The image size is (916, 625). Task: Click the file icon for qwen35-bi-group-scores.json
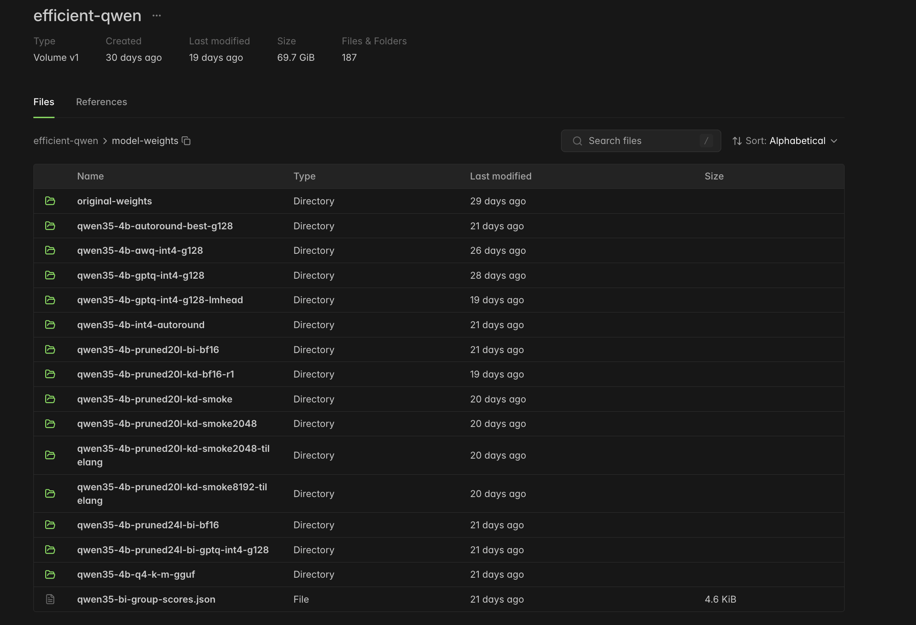[50, 599]
